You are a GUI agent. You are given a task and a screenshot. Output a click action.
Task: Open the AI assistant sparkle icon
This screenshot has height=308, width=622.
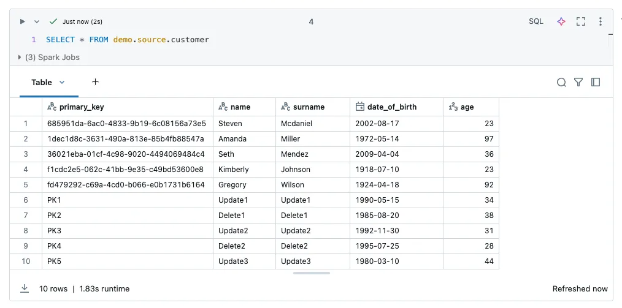(561, 21)
